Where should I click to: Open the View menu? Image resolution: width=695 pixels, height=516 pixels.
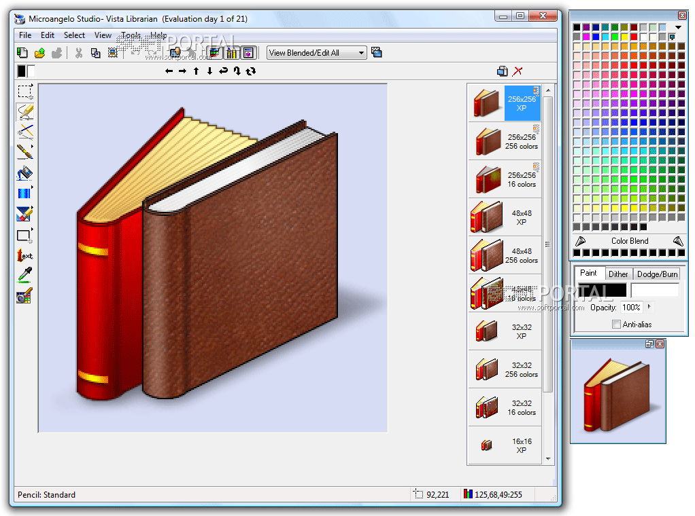click(x=103, y=35)
